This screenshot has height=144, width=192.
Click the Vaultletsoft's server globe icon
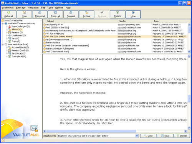click(x=6, y=23)
